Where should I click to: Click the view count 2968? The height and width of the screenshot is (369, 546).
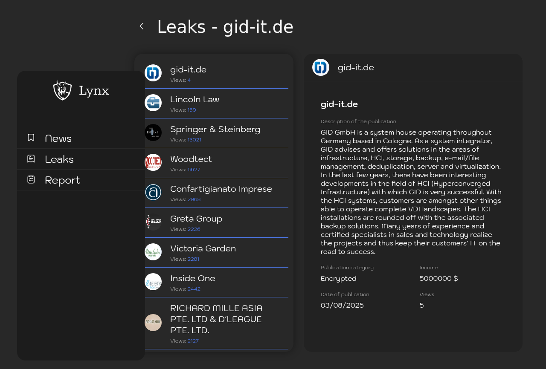[x=194, y=199]
